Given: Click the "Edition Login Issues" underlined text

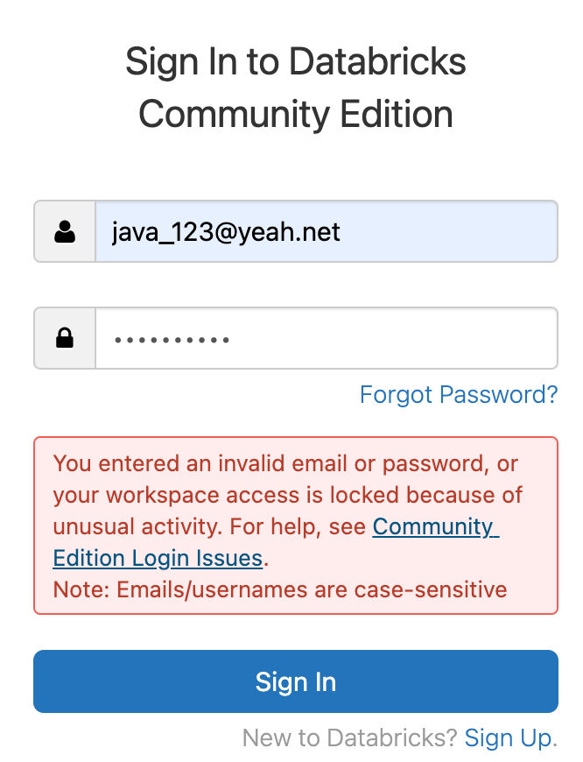Looking at the screenshot, I should pyautogui.click(x=158, y=558).
